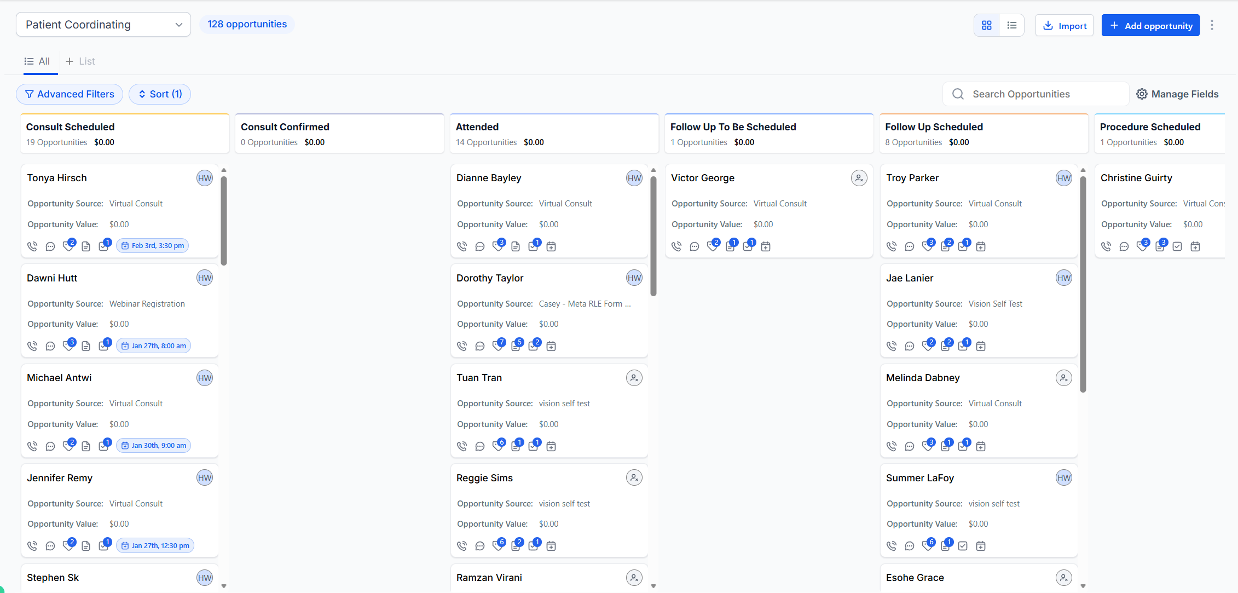The height and width of the screenshot is (593, 1238).
Task: Open the Sort (1) dropdown
Action: click(160, 94)
